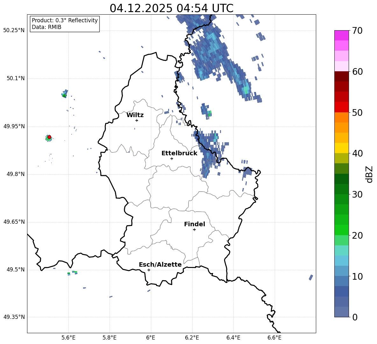This screenshot has width=377, height=344.
Task: Click the magenta top colorbar segment
Action: tap(341, 35)
